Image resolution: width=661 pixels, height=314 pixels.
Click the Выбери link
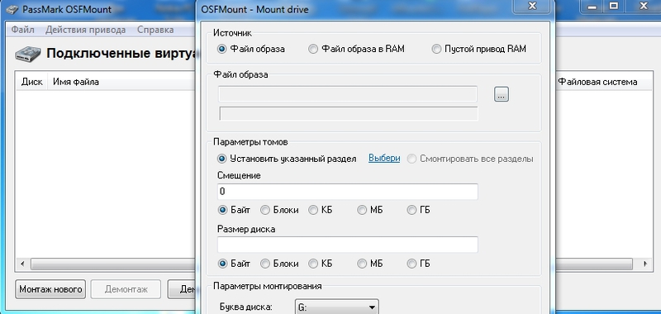(x=384, y=159)
